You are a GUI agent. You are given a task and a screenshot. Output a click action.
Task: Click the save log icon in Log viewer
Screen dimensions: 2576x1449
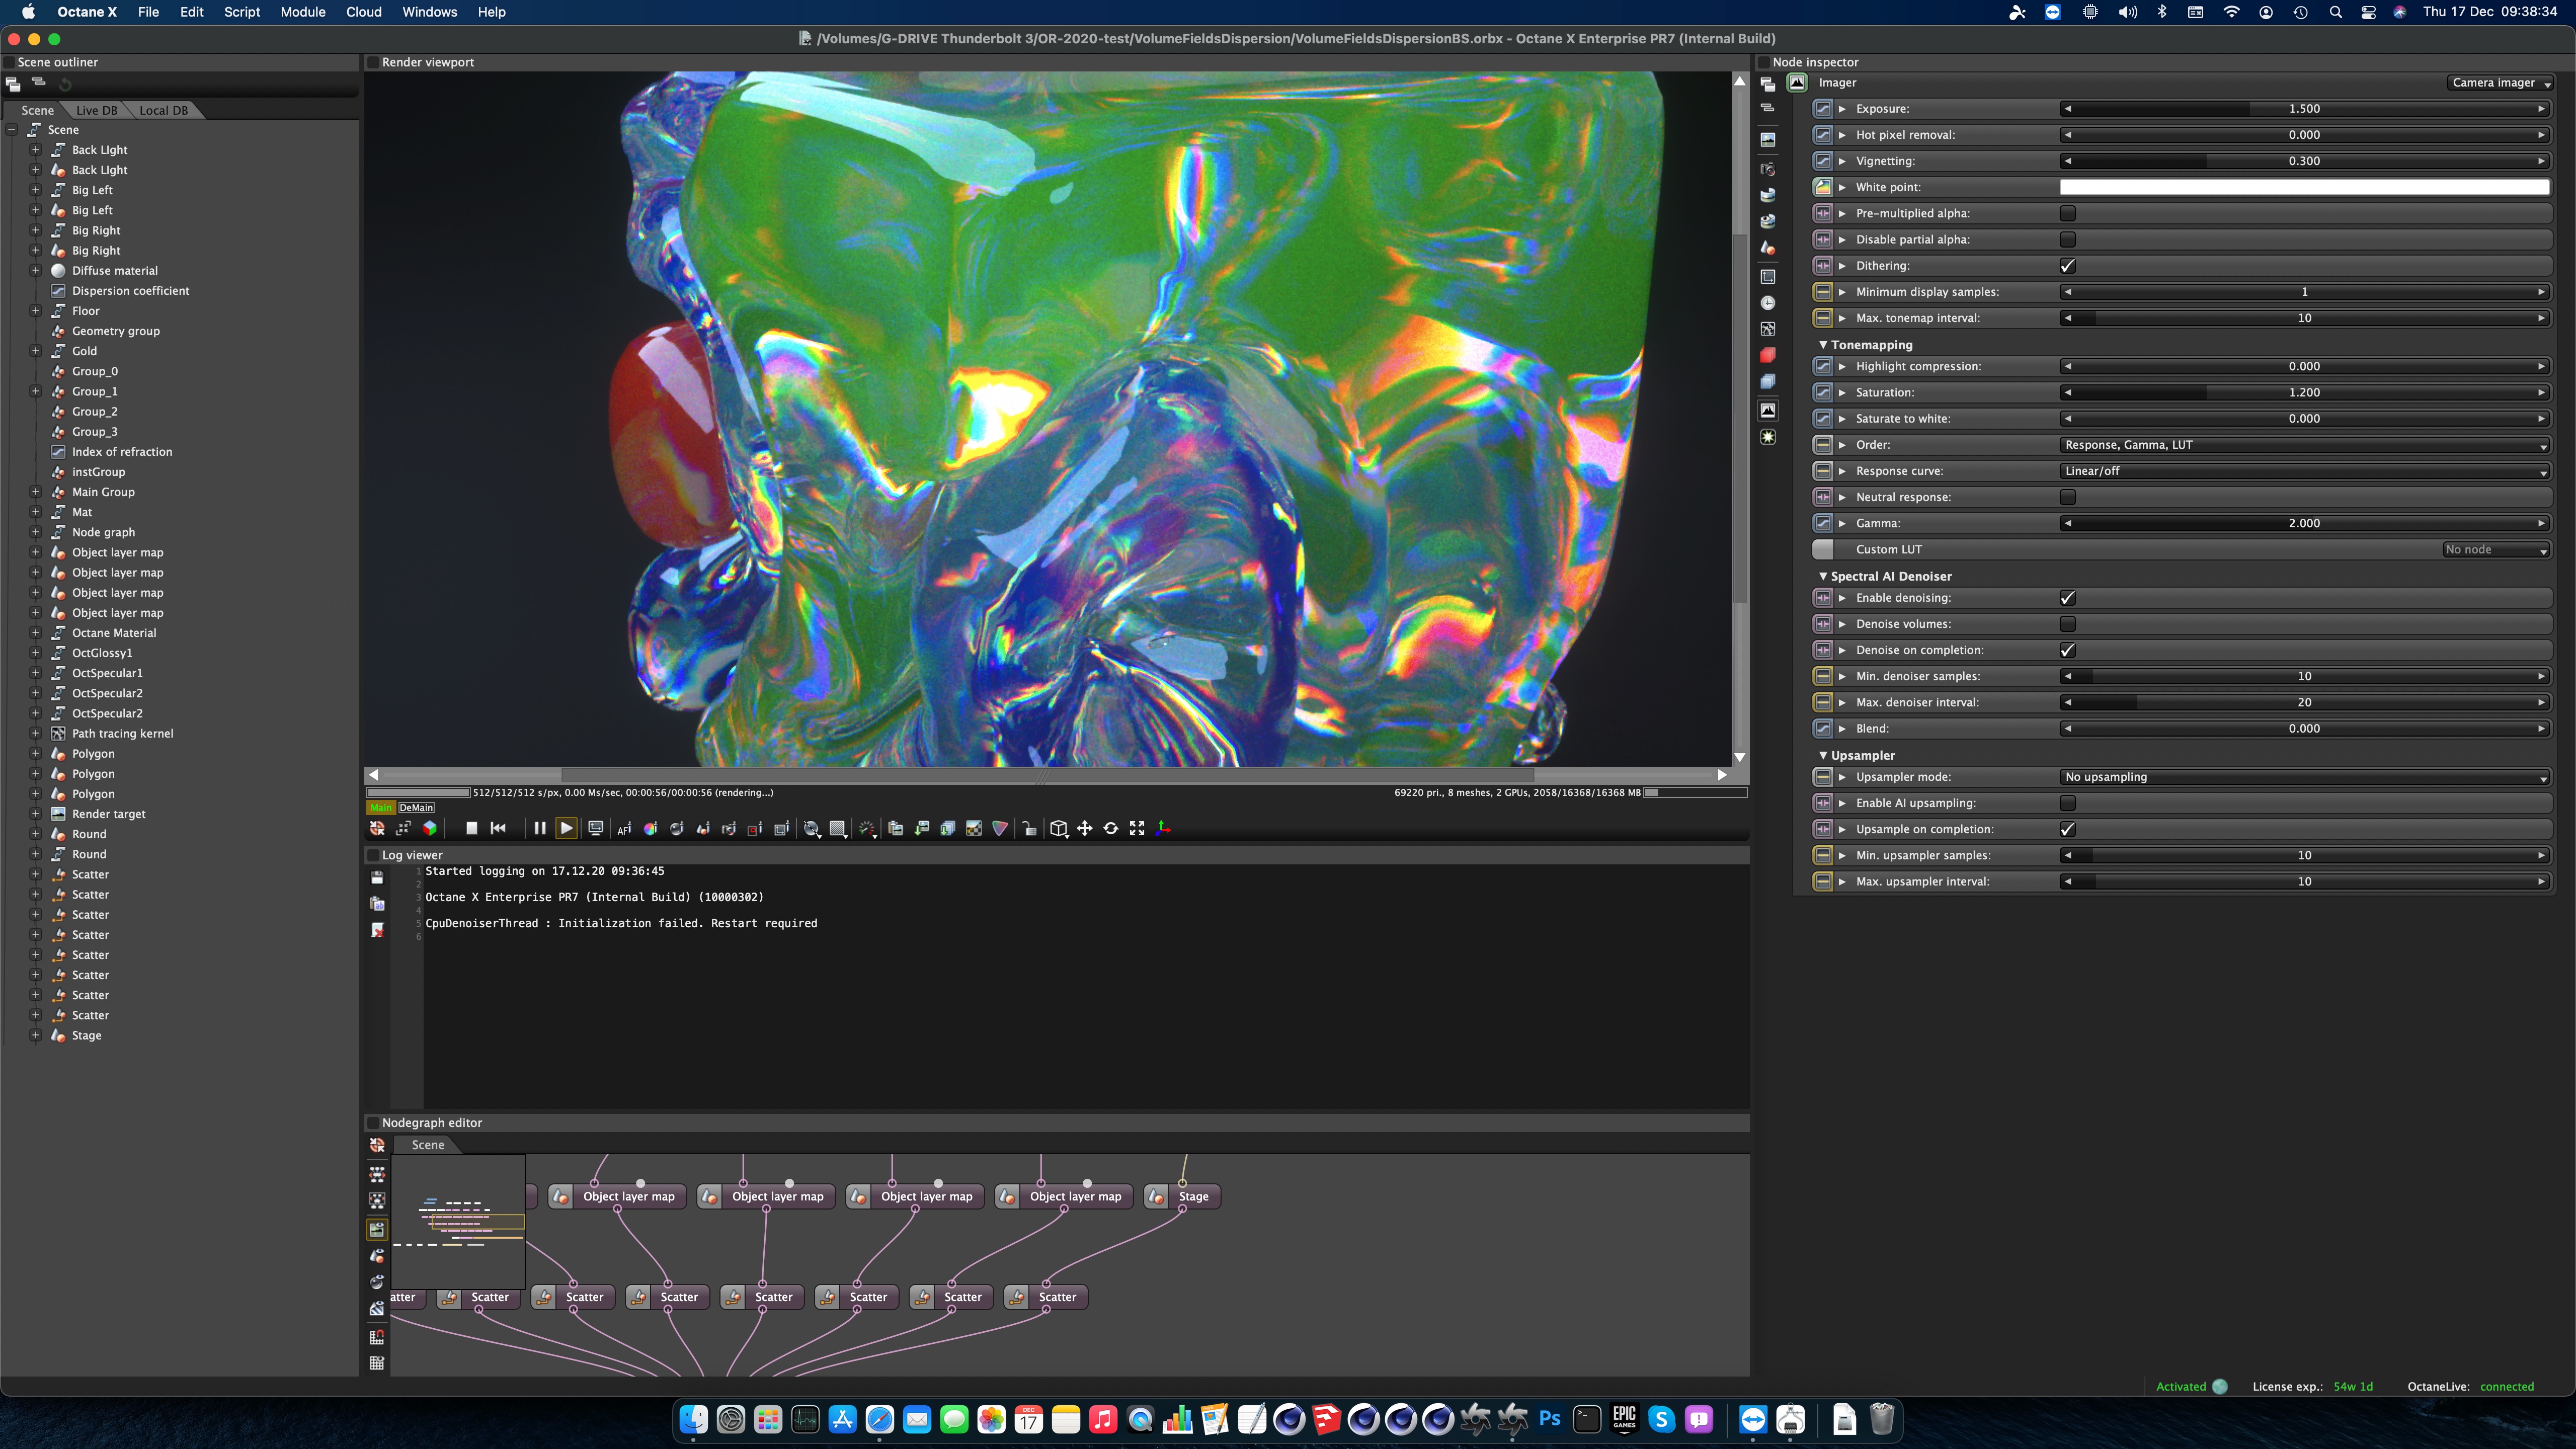pos(377,877)
